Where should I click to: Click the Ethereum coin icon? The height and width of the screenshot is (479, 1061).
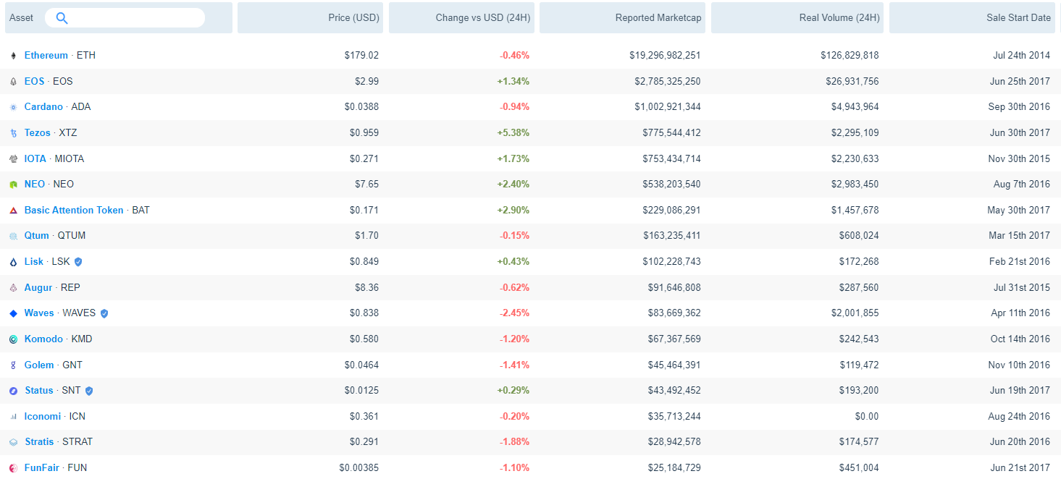click(x=13, y=56)
